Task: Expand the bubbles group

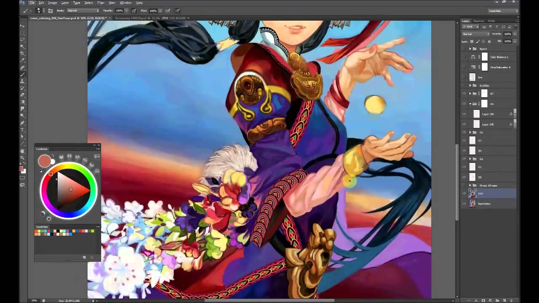Action: [x=470, y=85]
